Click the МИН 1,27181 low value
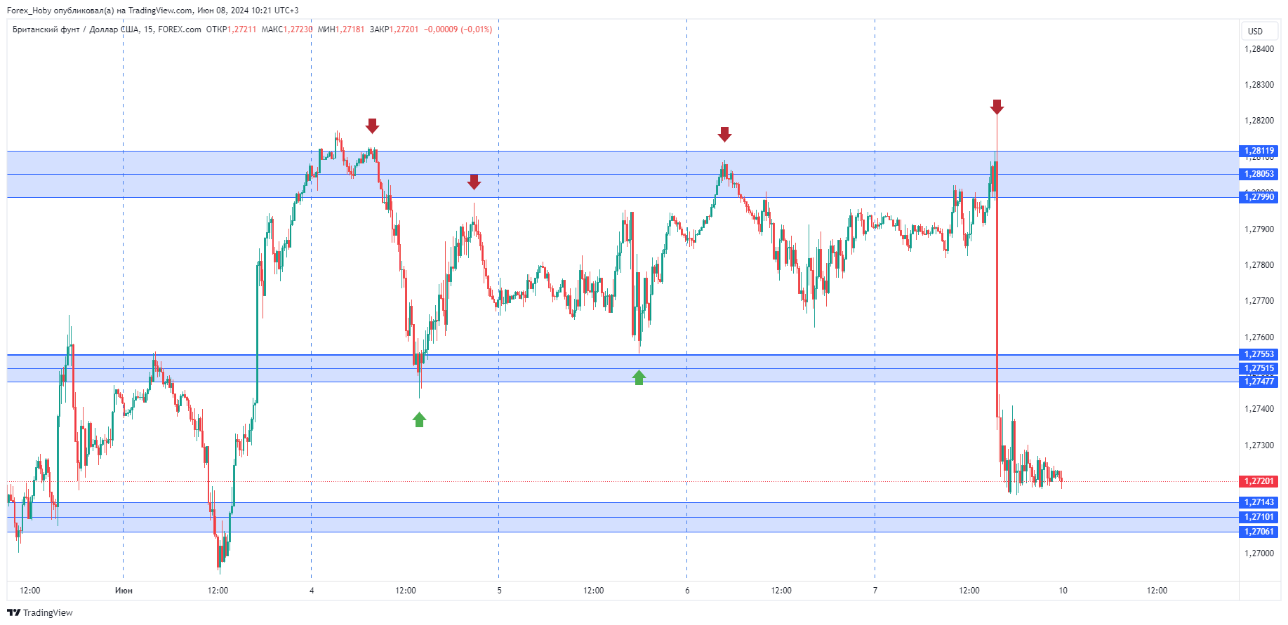Screen dimensions: 1288x625 341,29
